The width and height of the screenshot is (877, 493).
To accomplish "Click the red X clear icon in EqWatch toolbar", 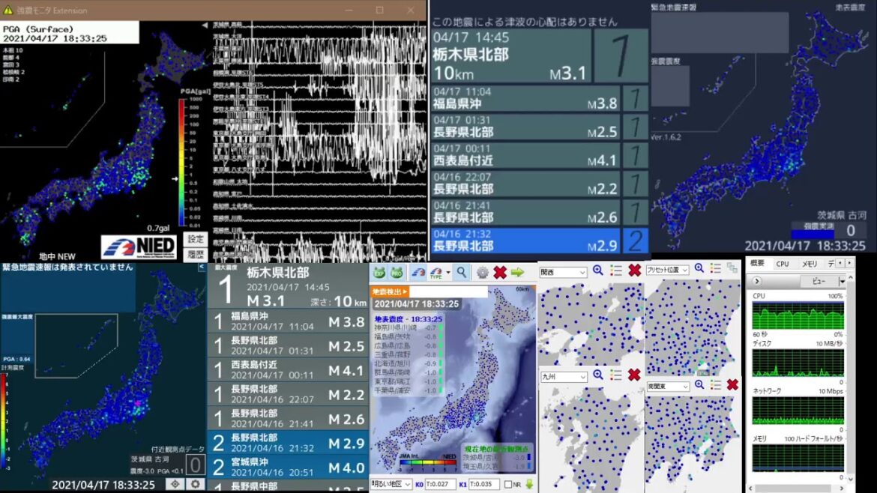I will [x=499, y=272].
